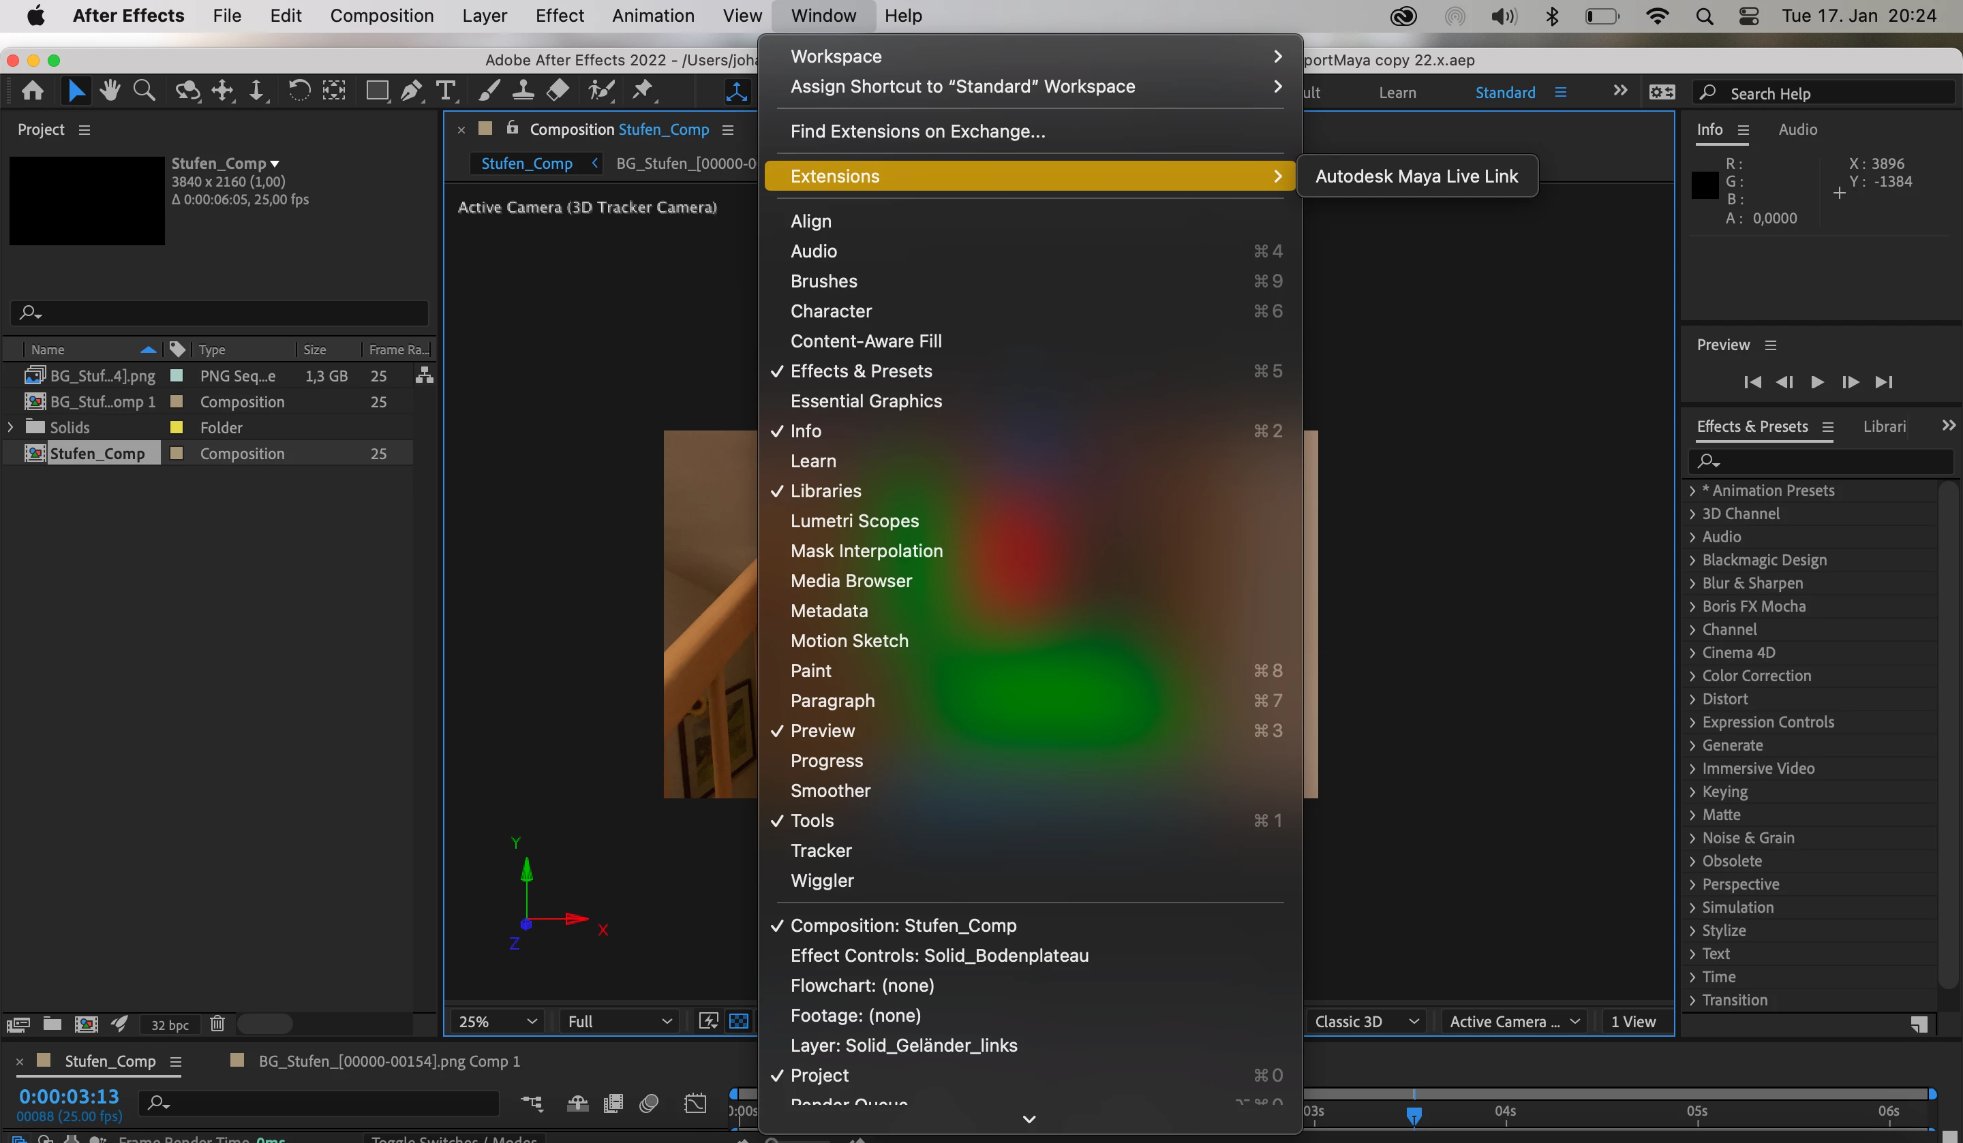Open the 25% magnification dropdown

[x=496, y=1022]
